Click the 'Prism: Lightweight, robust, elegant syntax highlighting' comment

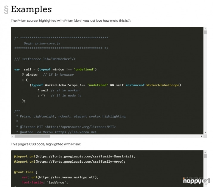click(x=73, y=116)
